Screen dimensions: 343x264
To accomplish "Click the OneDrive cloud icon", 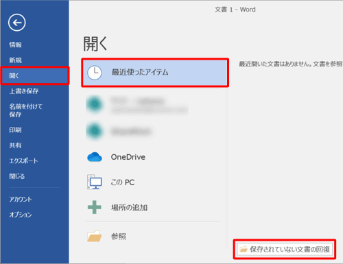I will click(x=95, y=157).
